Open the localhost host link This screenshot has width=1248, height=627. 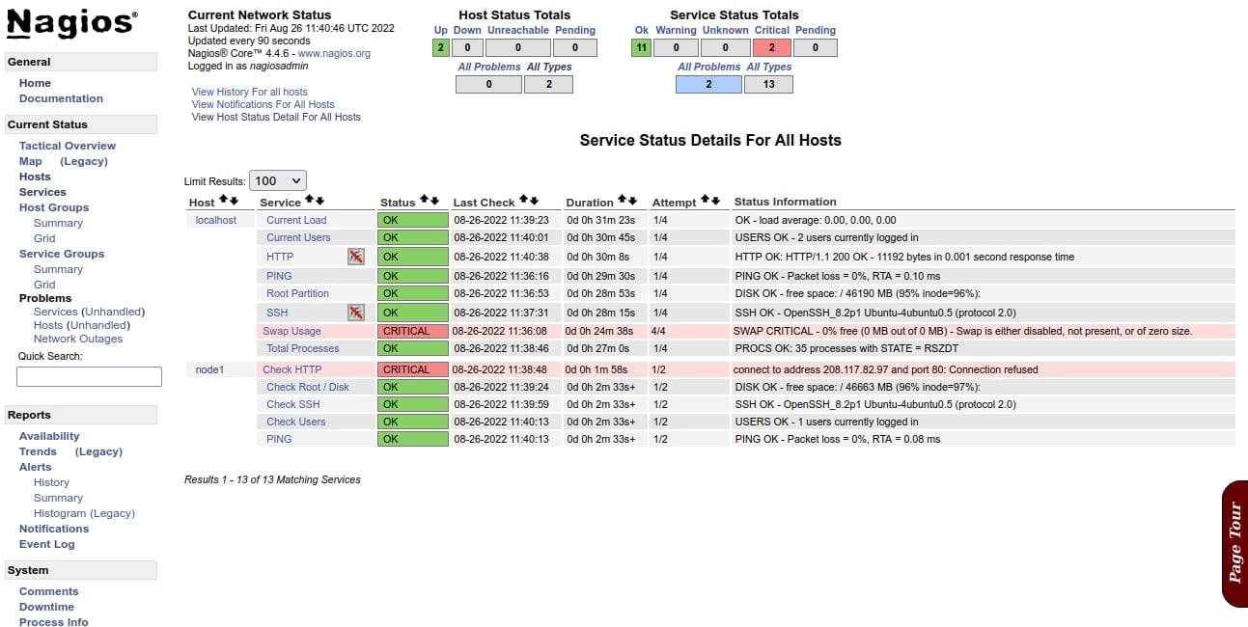(216, 220)
